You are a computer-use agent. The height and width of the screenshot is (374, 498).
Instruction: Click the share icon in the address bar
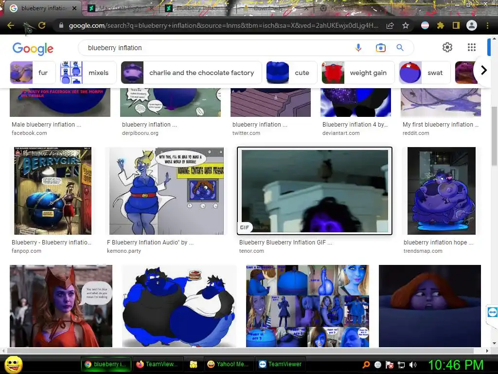point(390,25)
